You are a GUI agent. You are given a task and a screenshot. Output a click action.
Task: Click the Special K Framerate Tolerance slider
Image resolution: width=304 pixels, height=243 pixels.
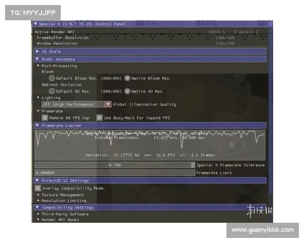coord(115,165)
